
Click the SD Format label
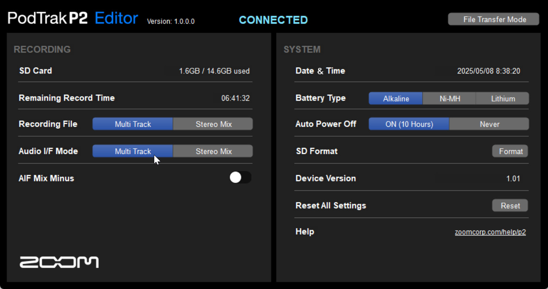tap(317, 151)
